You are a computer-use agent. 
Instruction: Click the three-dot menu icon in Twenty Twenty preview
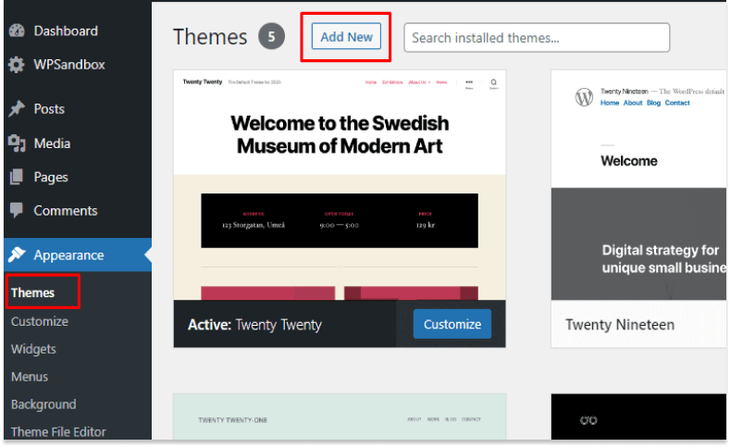pos(469,83)
